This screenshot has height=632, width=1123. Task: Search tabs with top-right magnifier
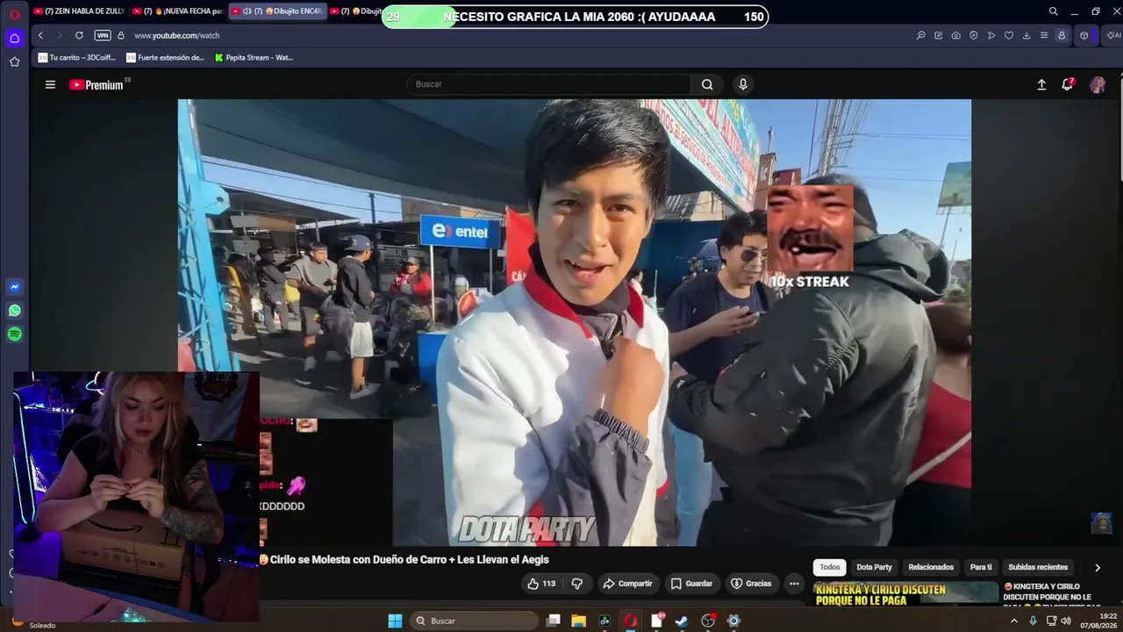[1053, 11]
